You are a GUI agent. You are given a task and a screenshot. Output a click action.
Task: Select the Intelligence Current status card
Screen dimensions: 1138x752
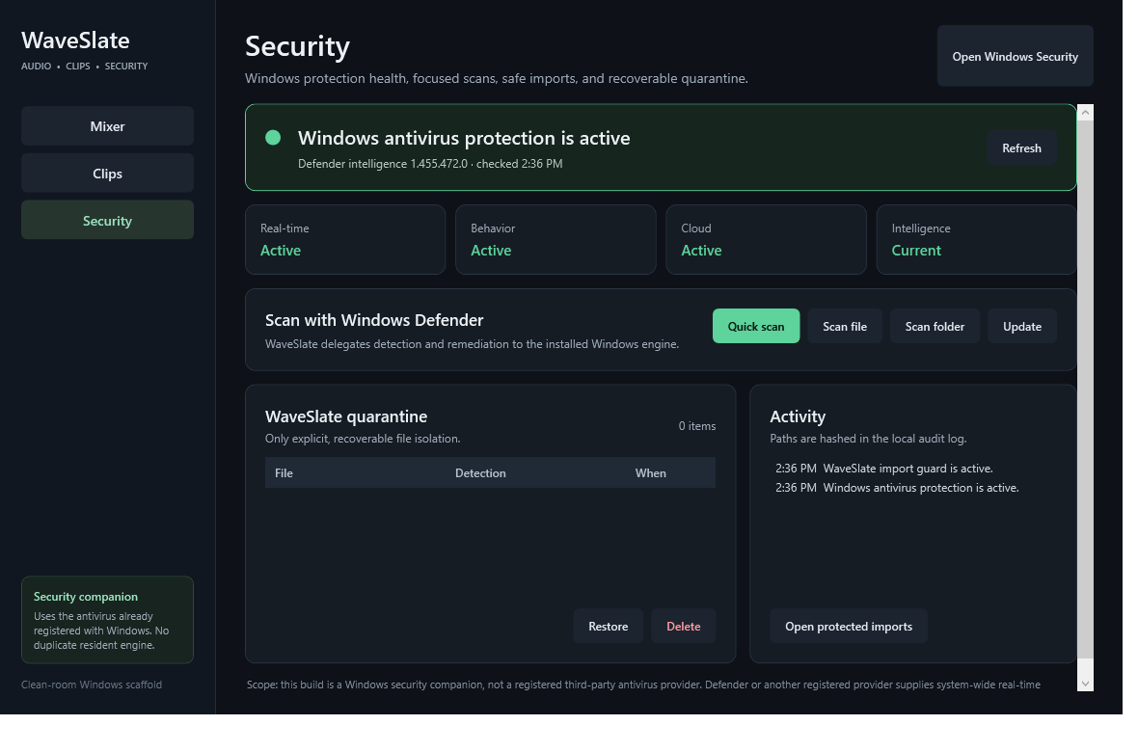coord(976,239)
